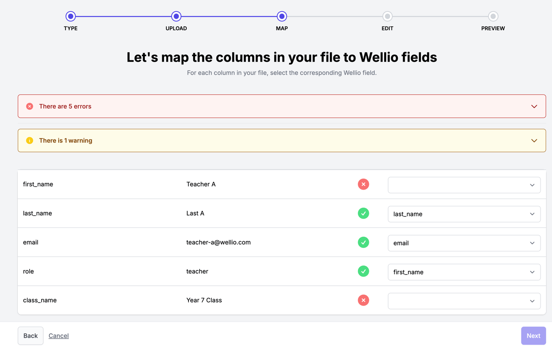Screen dimensions: 552x347
Task: Click the red error icon beside first_name row
Action: coord(363,184)
